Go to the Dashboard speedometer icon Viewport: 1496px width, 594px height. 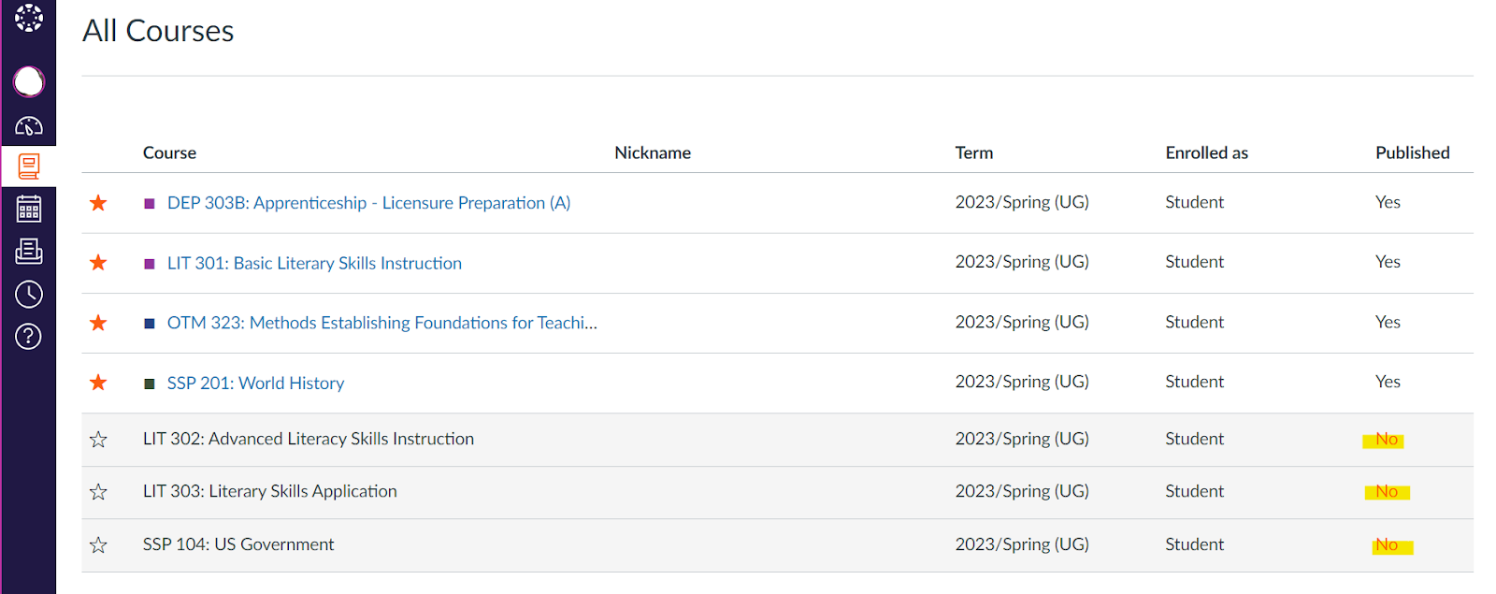pyautogui.click(x=28, y=125)
